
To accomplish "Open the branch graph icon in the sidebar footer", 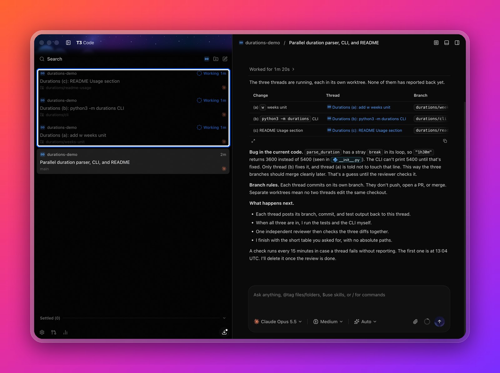I will pyautogui.click(x=54, y=332).
